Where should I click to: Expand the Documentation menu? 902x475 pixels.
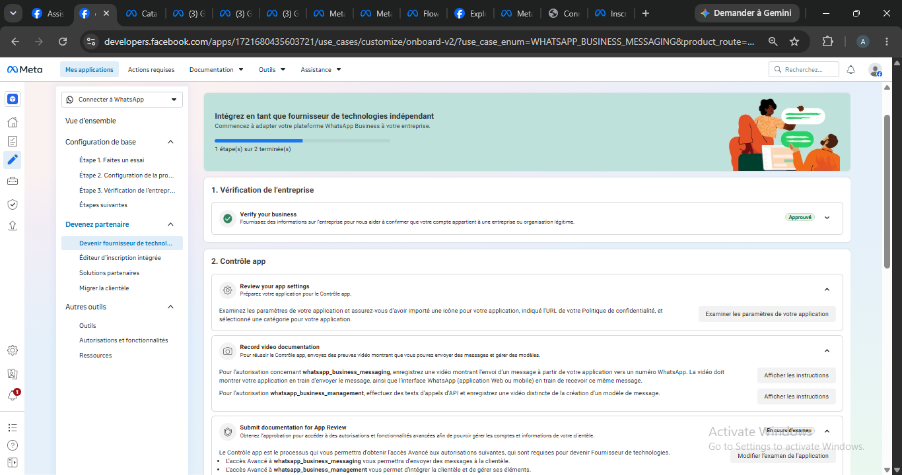click(x=217, y=69)
